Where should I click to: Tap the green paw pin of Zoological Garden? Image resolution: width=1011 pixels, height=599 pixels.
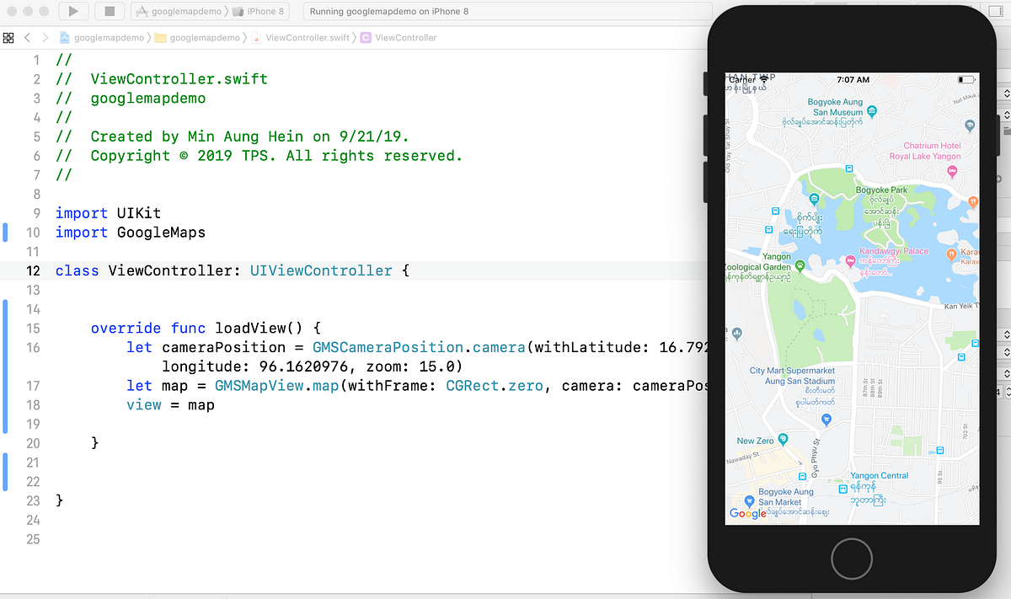tap(799, 266)
